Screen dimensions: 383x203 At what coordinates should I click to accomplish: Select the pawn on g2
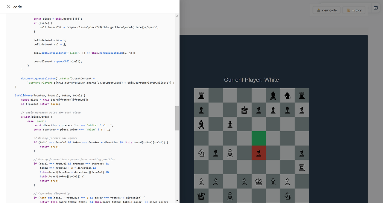[x=288, y=182]
